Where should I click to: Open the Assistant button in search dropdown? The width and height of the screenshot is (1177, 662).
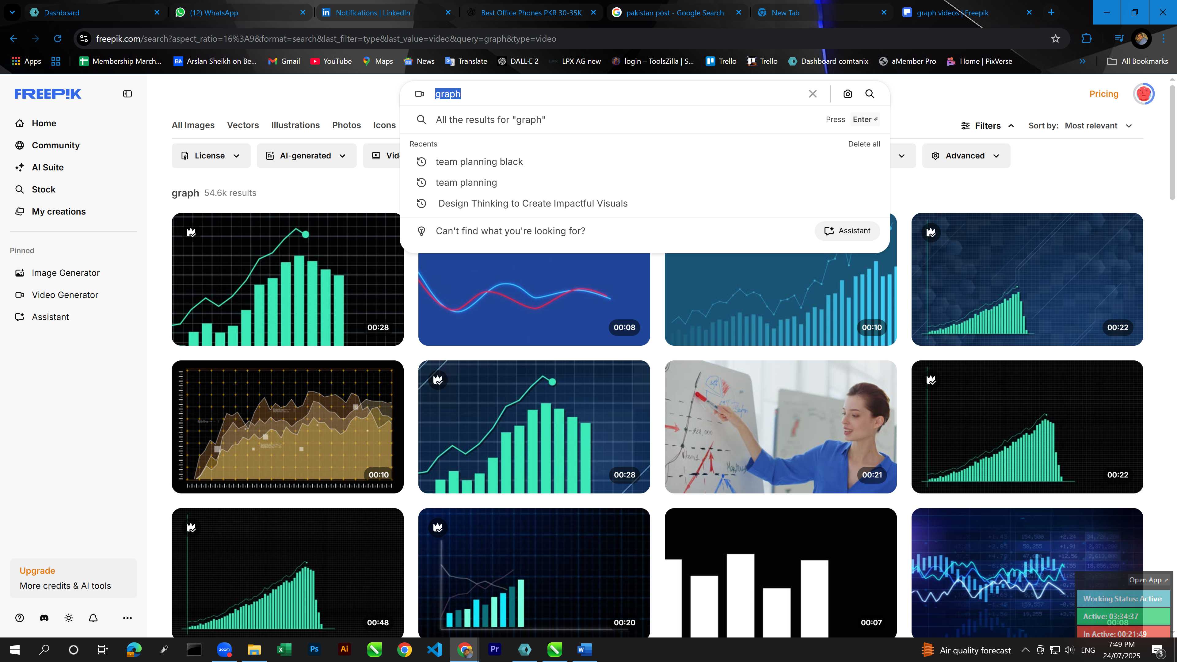pos(847,231)
